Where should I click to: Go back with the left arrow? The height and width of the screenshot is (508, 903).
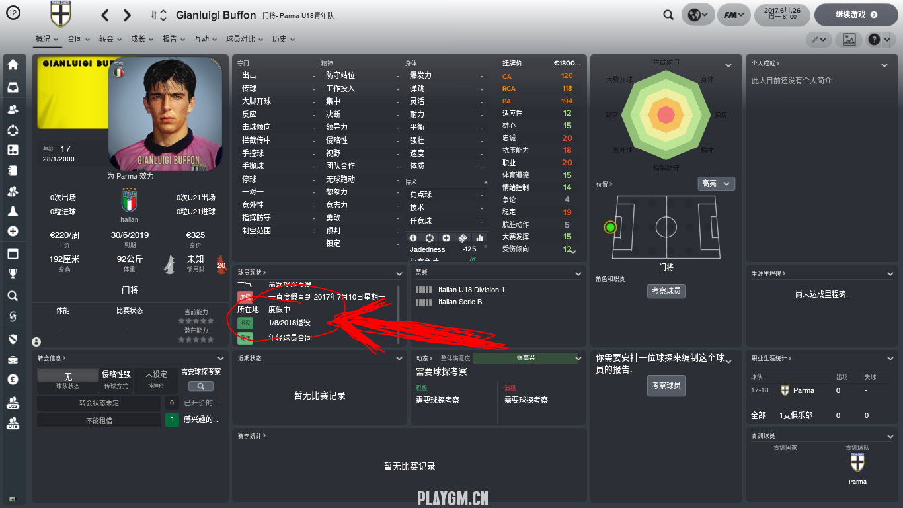pos(105,15)
